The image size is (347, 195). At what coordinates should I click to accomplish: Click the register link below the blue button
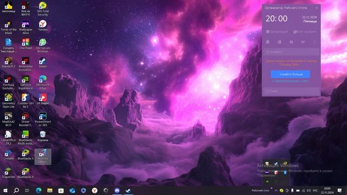point(291,81)
